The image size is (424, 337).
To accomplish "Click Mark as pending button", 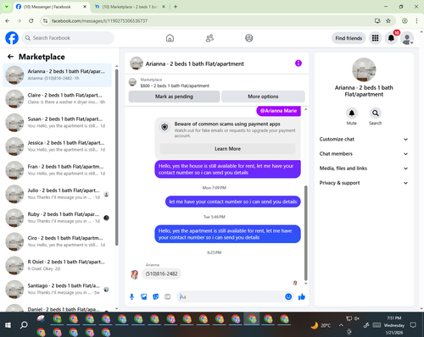I will (x=174, y=97).
